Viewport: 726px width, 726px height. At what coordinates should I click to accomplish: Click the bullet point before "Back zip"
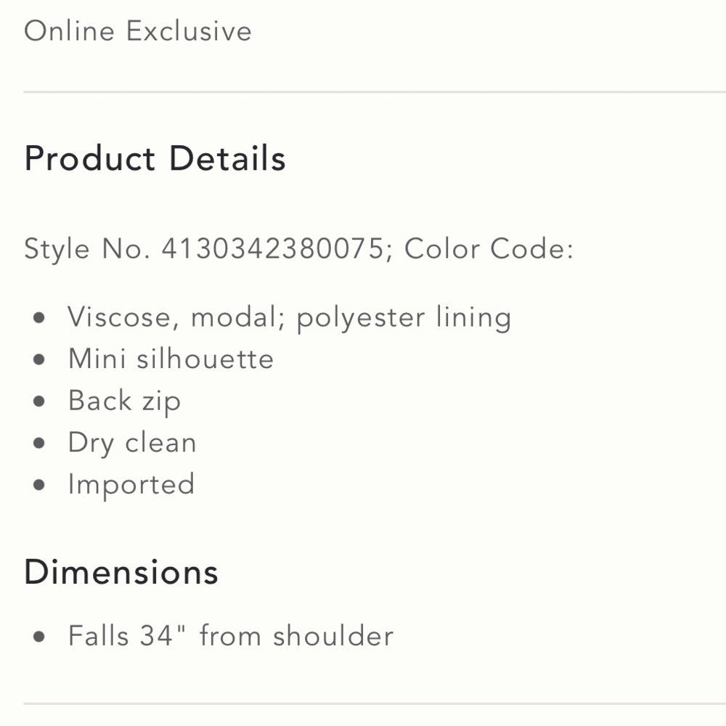[40, 401]
